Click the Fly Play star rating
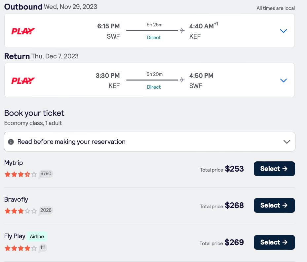Viewport: 307px width, 262px height. (20, 248)
